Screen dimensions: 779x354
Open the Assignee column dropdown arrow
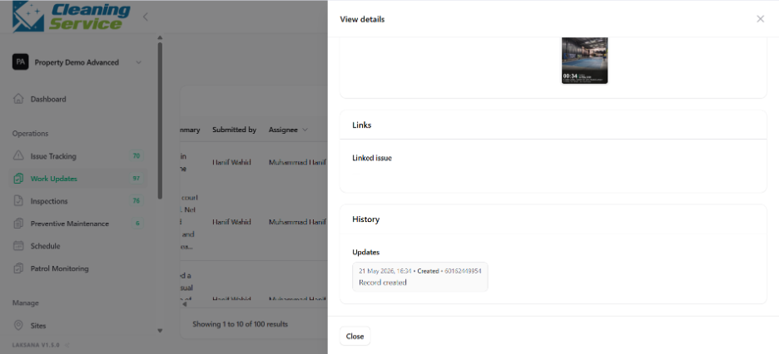(x=305, y=130)
